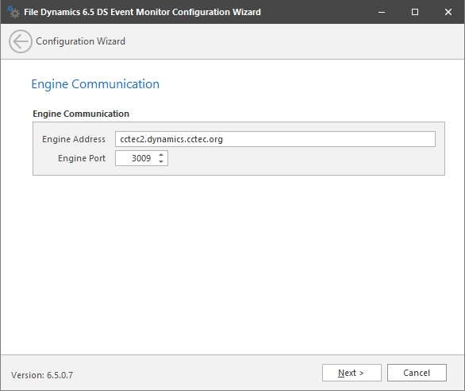465x391 pixels.
Task: Decrease Engine Port with down arrow
Action: (161, 161)
